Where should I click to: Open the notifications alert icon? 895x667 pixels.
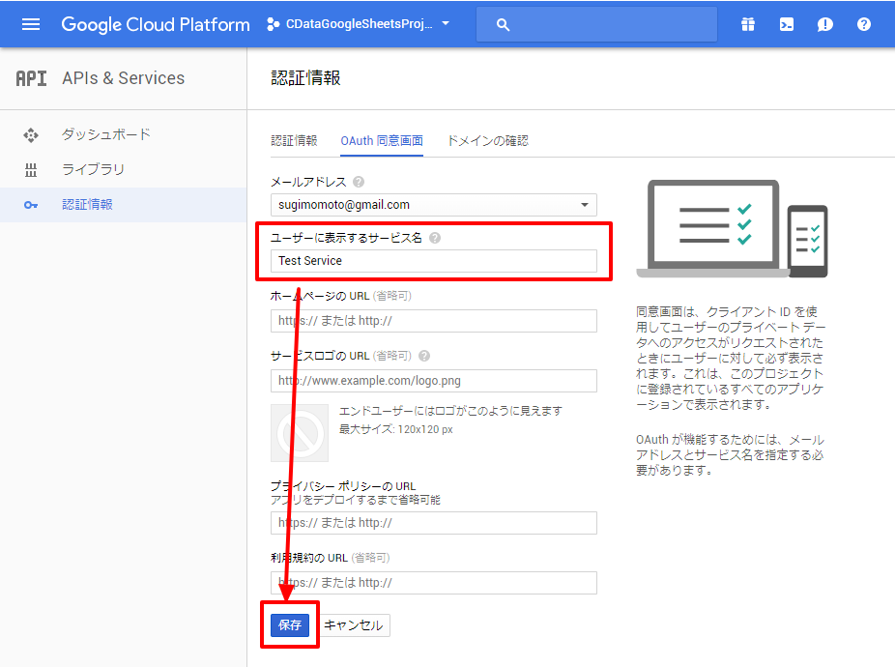click(x=824, y=24)
